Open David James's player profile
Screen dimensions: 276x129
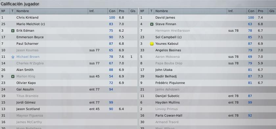pos(165,18)
